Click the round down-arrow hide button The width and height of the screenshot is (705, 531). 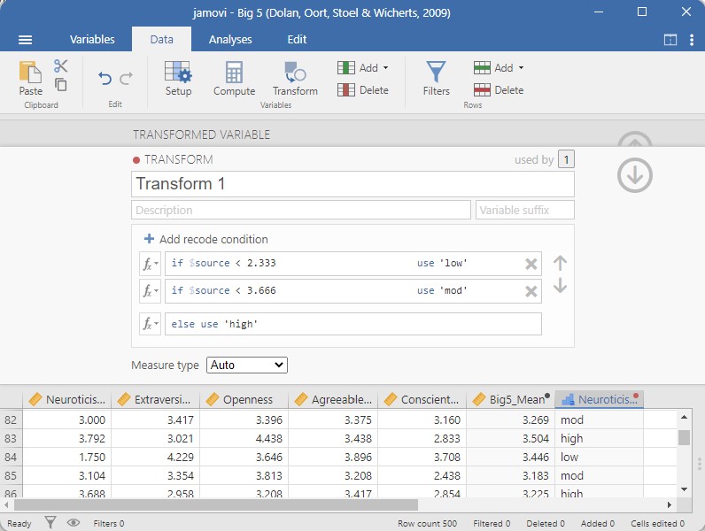click(635, 175)
